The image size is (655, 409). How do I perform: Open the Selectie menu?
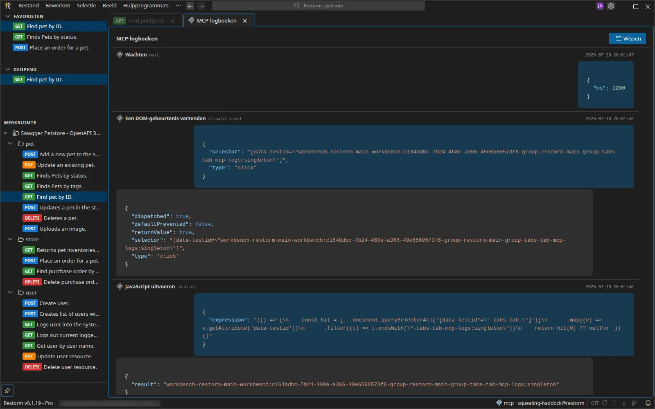tap(86, 6)
